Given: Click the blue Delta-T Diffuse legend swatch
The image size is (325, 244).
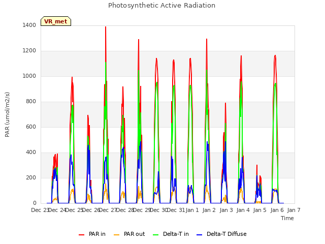Looking at the screenshot, I should point(200,235).
